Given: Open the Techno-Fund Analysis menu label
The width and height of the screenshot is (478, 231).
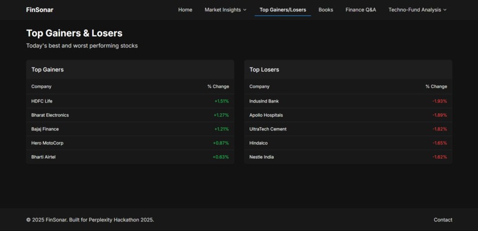Looking at the screenshot, I should click(415, 9).
